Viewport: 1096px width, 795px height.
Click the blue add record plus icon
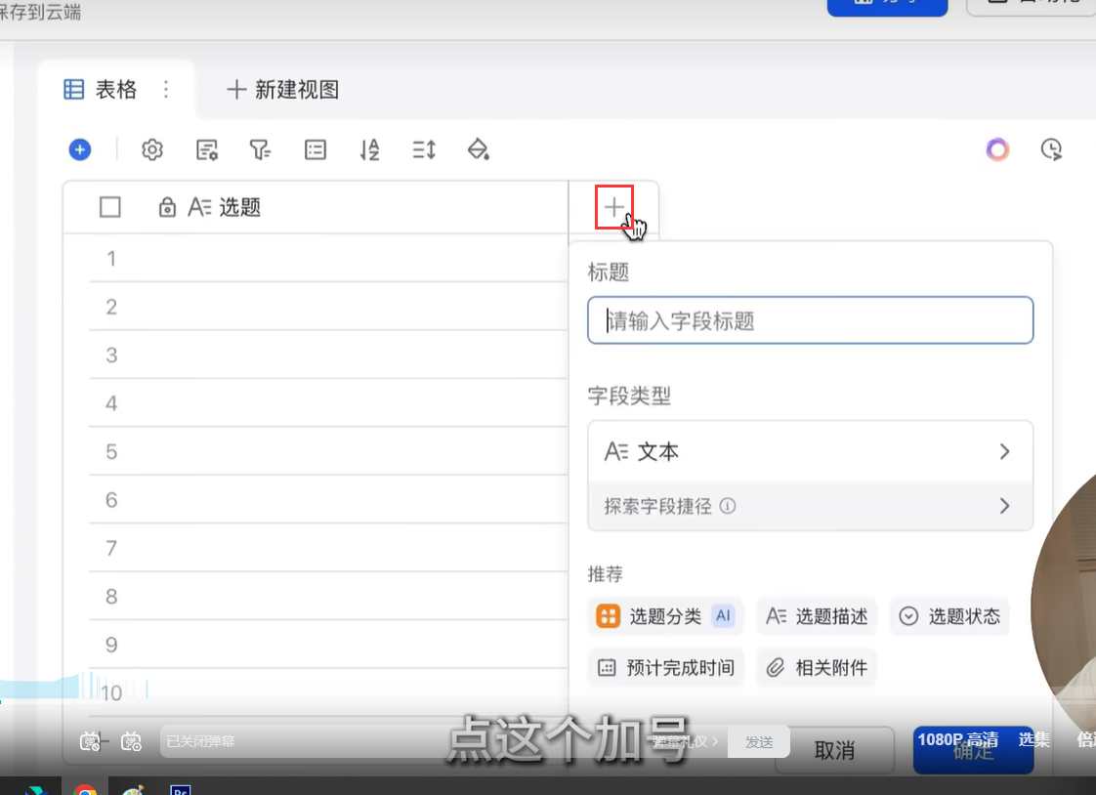coord(80,149)
